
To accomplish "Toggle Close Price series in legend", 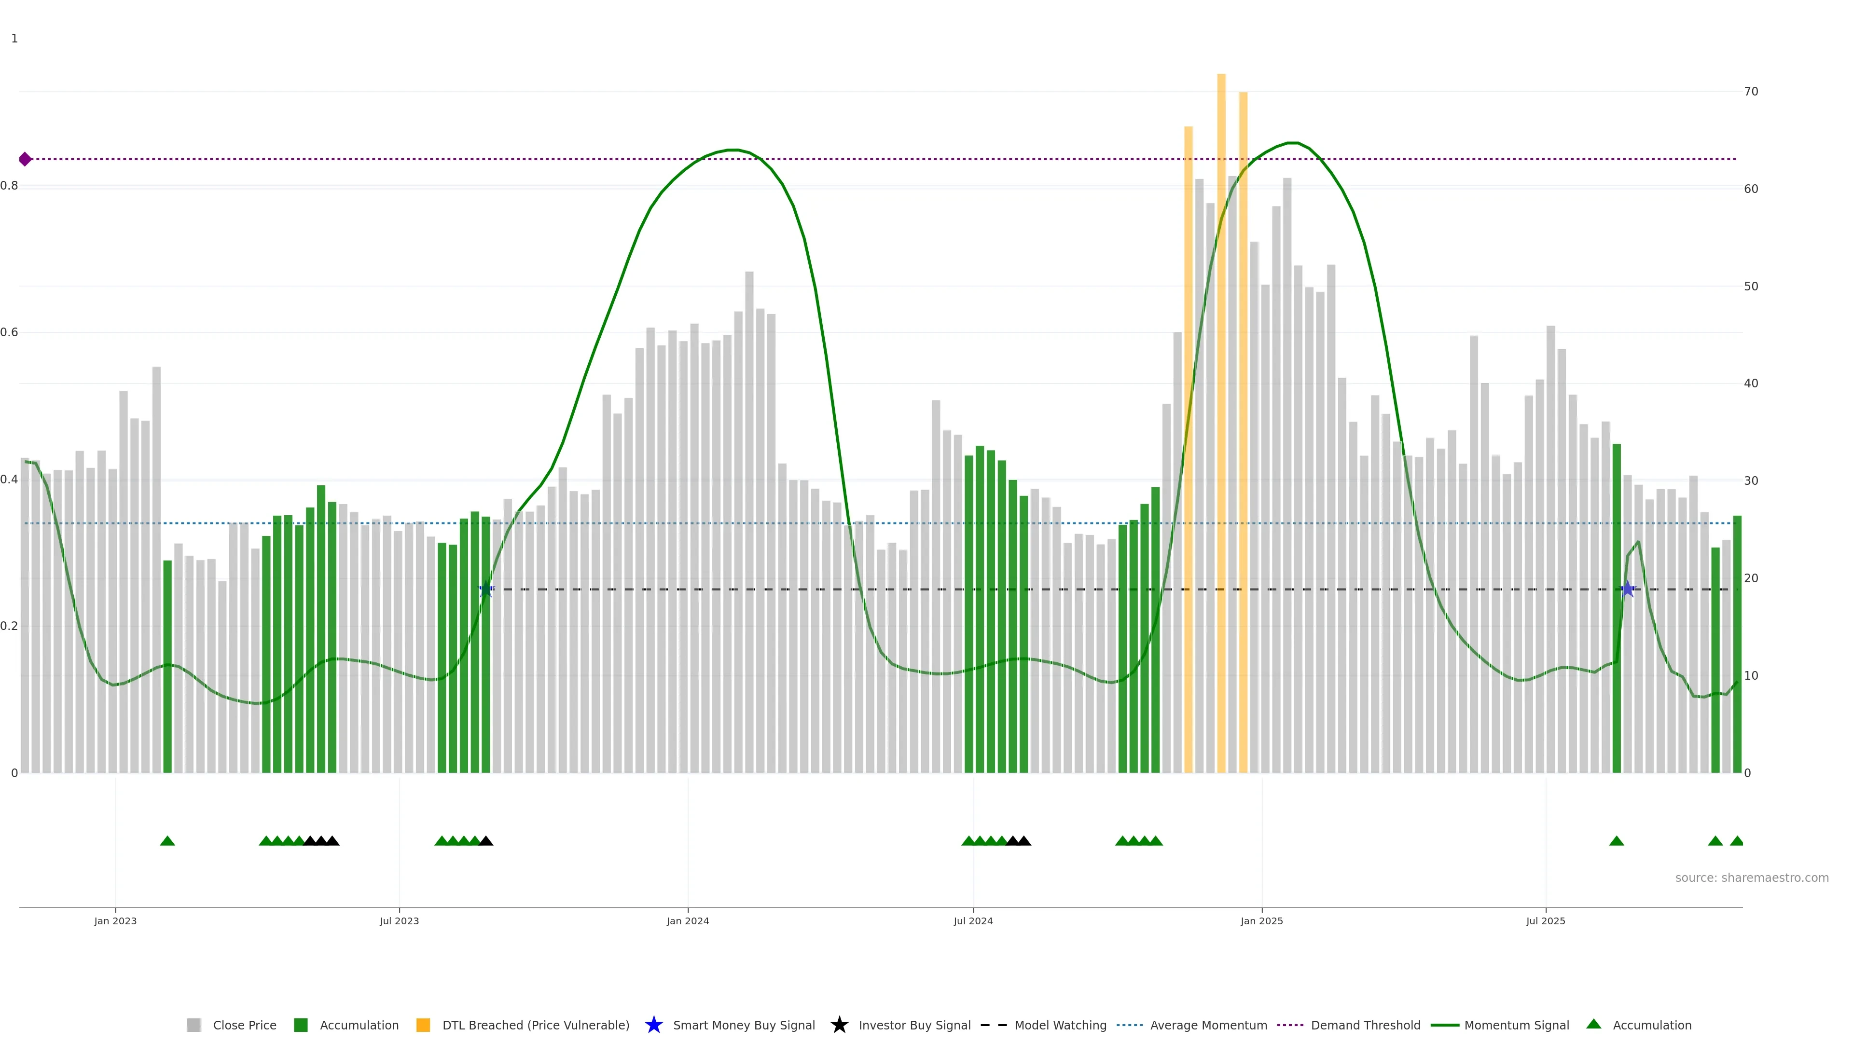I will [244, 1025].
